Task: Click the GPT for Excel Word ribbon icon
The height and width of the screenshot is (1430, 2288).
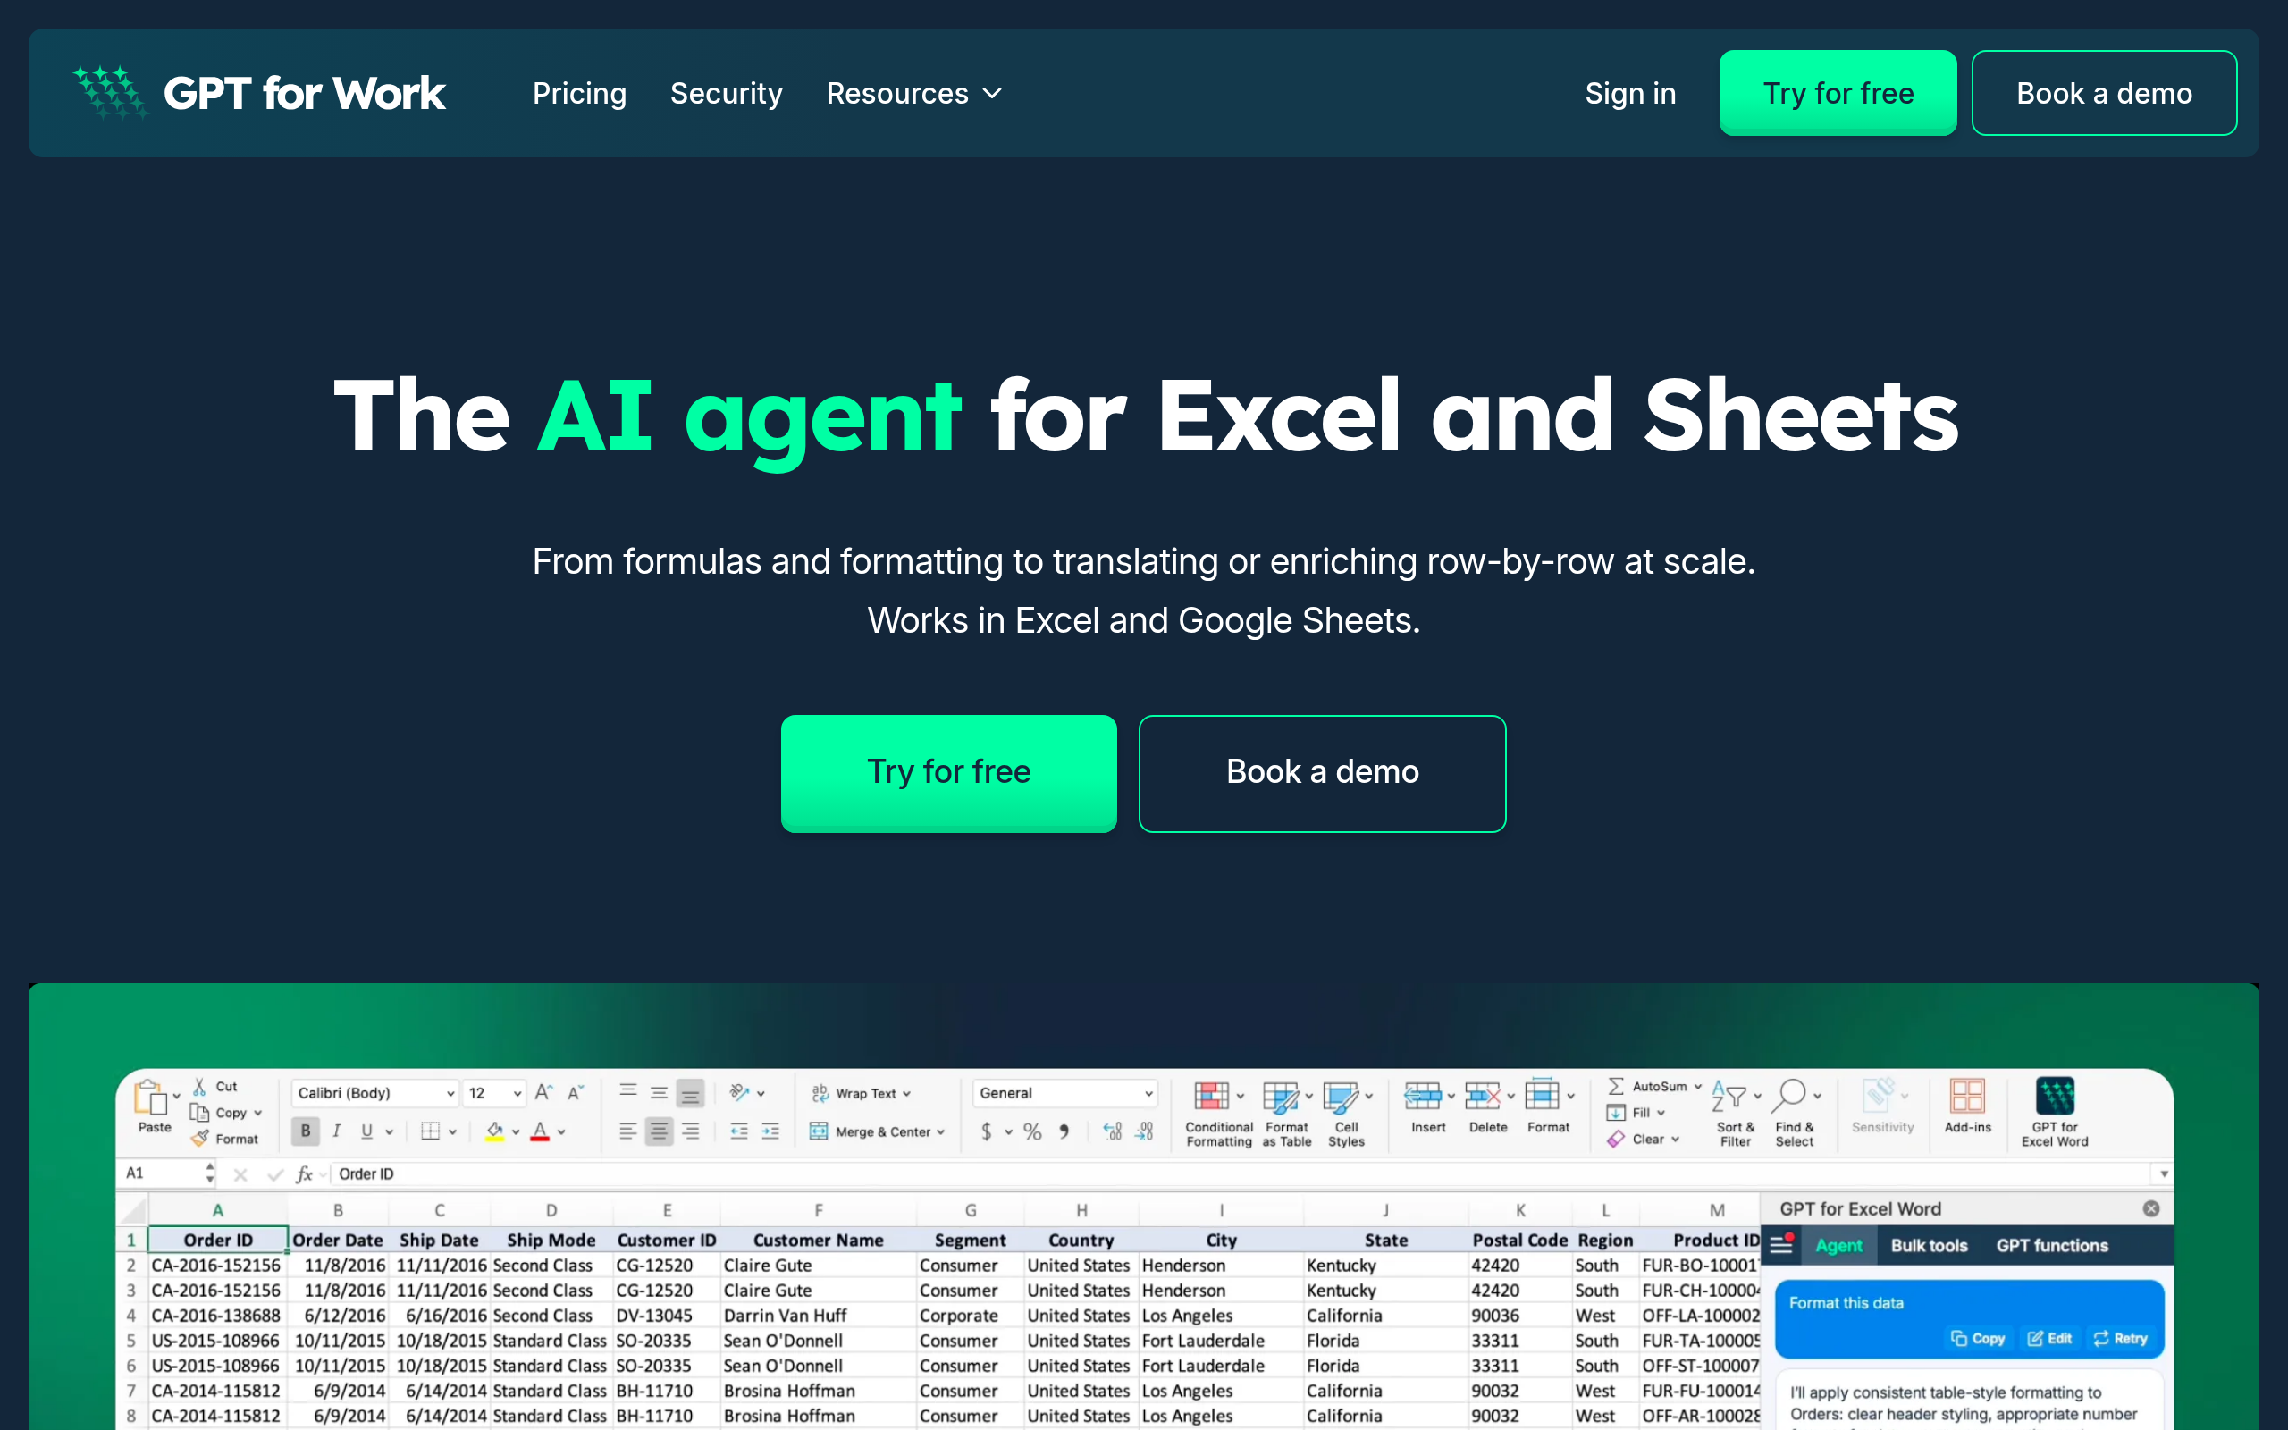Action: (x=2055, y=1096)
